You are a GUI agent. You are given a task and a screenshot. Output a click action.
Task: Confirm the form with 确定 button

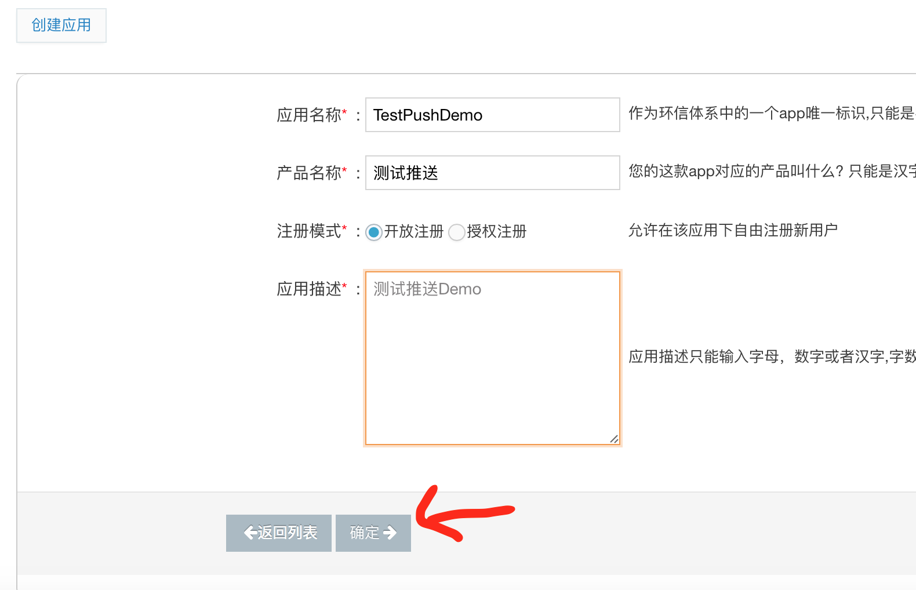[x=373, y=533]
